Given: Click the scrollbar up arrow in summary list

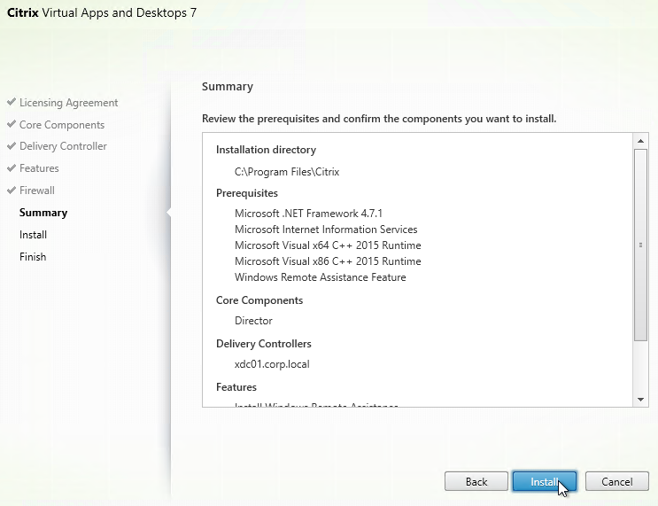Looking at the screenshot, I should click(640, 141).
